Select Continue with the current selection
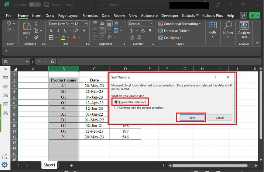The height and width of the screenshot is (172, 264). tap(117, 108)
